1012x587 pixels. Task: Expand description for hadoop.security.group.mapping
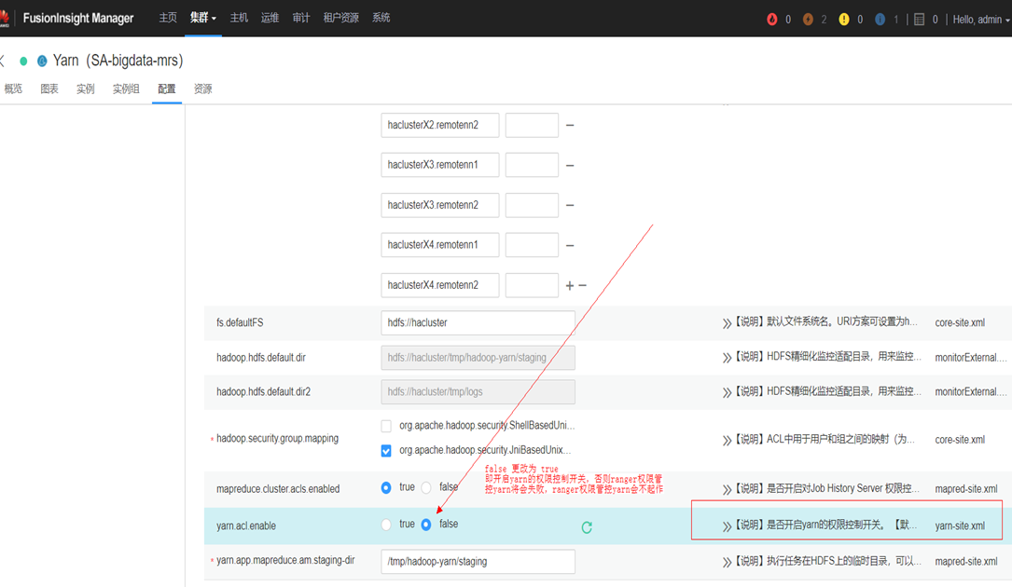(727, 440)
